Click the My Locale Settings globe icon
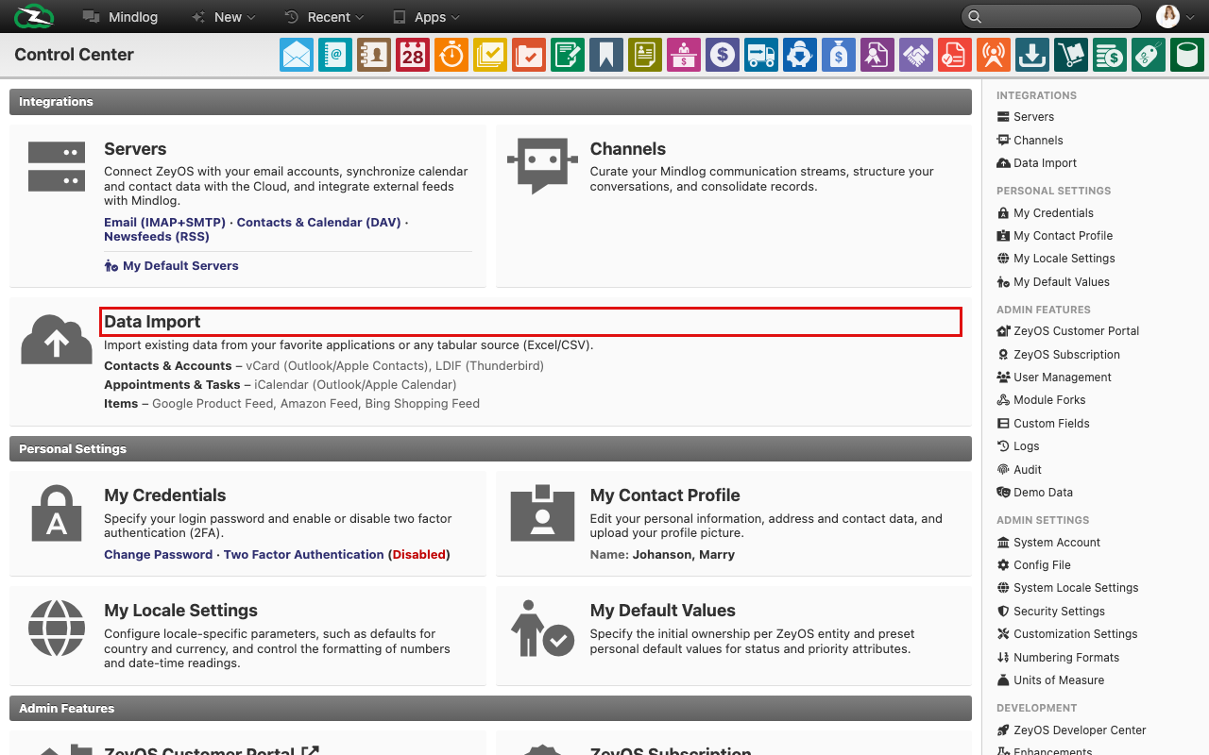The width and height of the screenshot is (1209, 755). click(x=57, y=628)
